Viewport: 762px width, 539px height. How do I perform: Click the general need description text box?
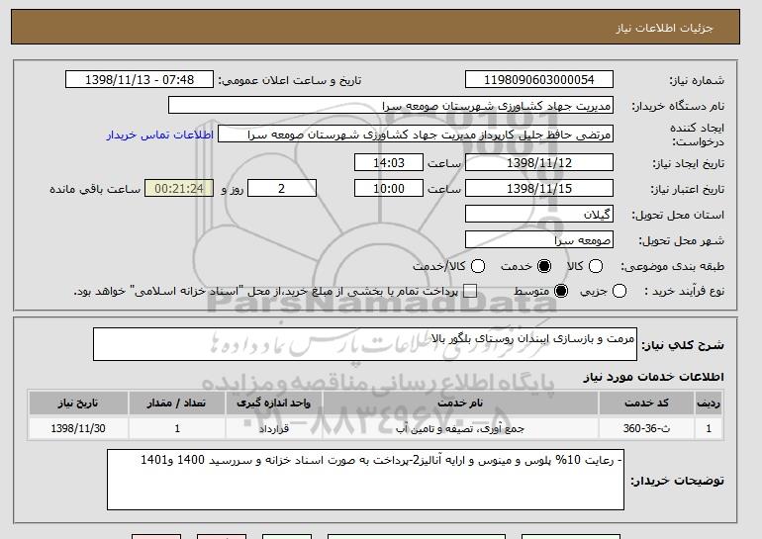pos(365,344)
